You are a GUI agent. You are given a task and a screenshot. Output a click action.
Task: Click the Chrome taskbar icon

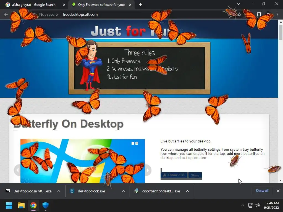pyautogui.click(x=33, y=205)
